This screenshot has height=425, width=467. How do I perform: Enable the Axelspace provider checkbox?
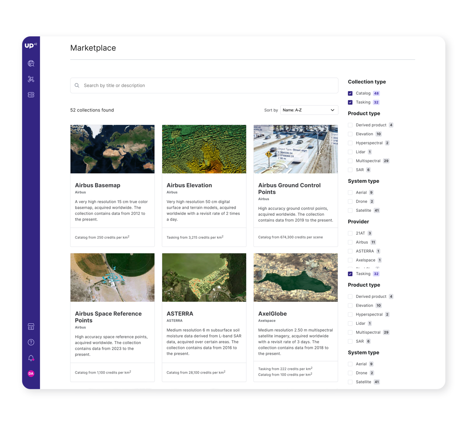coord(350,260)
